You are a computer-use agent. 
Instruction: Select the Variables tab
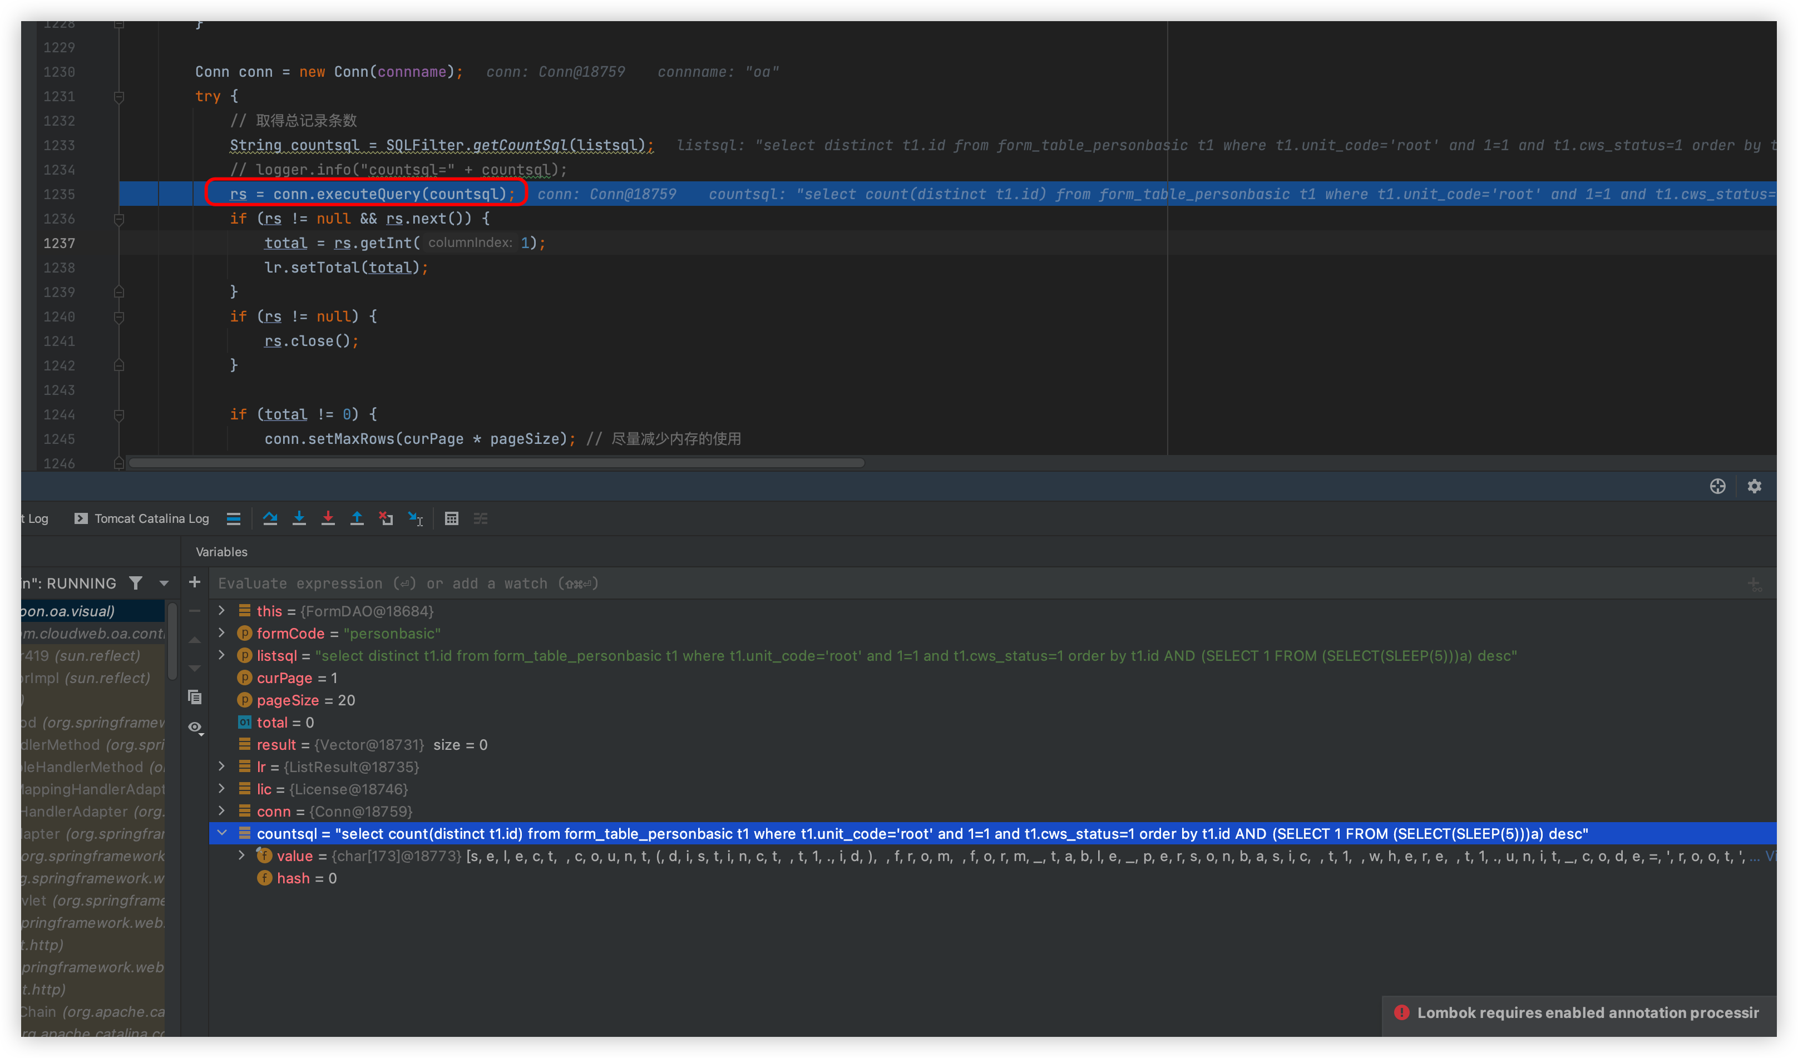point(221,551)
